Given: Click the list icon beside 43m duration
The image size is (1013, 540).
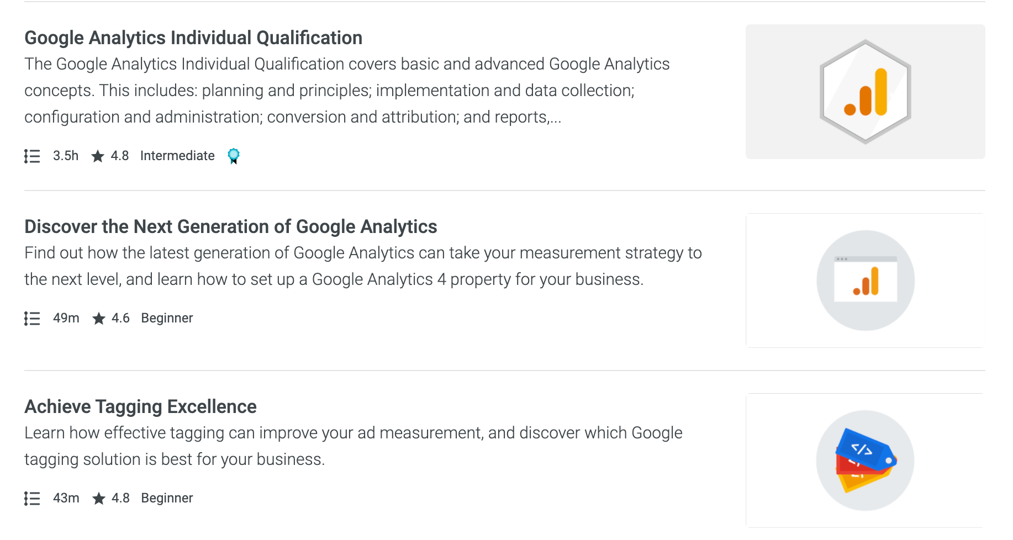Looking at the screenshot, I should pos(32,499).
